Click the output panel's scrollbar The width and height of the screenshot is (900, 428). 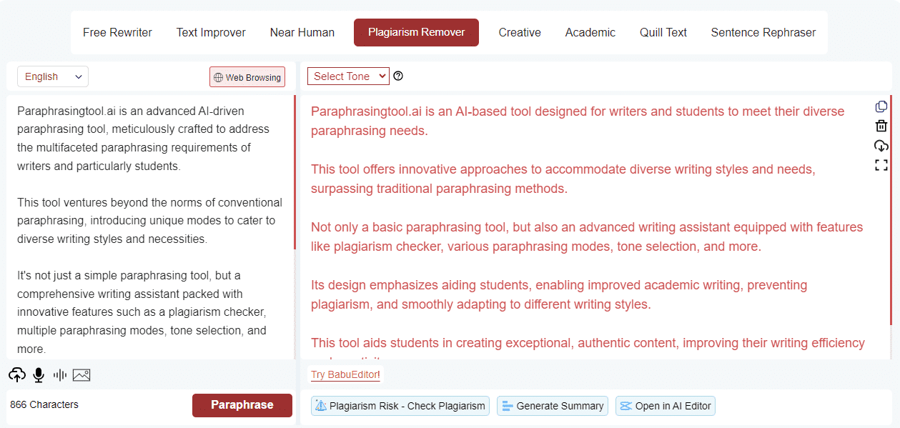coord(891,211)
